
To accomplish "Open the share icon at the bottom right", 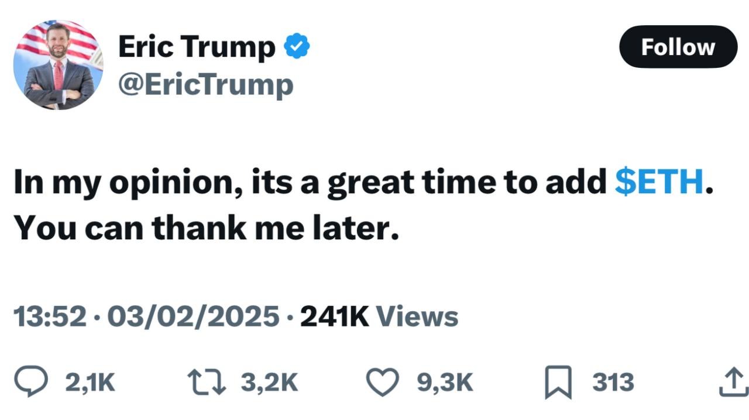I will pos(733,383).
